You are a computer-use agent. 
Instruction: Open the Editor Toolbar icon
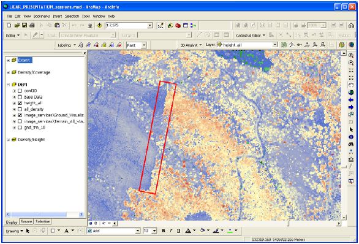161,25
